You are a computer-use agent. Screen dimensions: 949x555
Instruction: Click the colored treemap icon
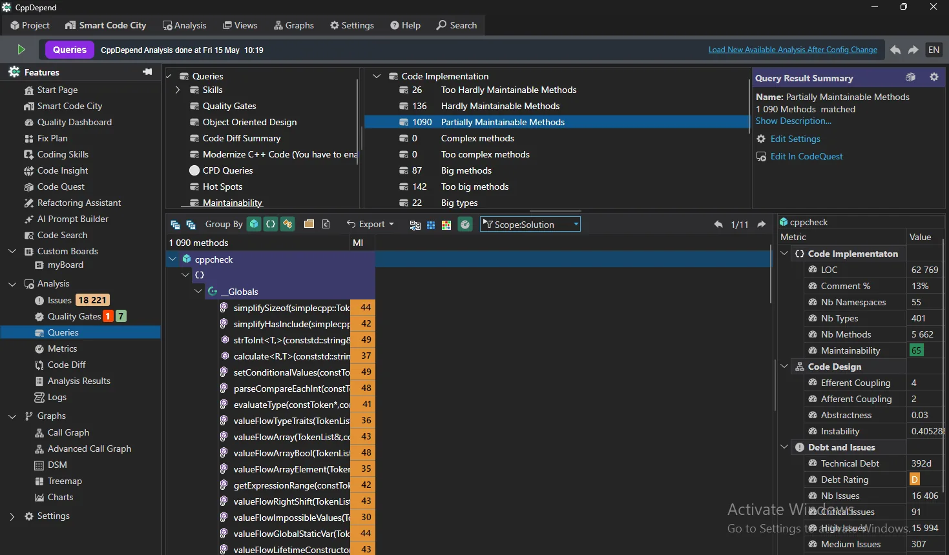click(446, 225)
